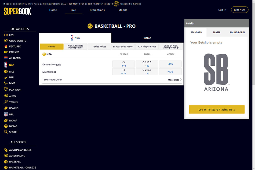Image resolution: width=255 pixels, height=170 pixels.
Task: Bet Denver Nuggets moneyline -155
Action: pos(170,64)
